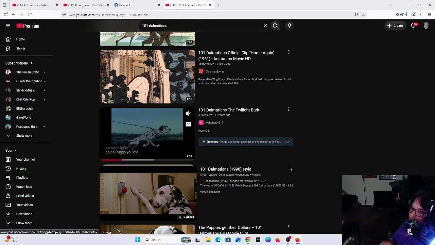The width and height of the screenshot is (435, 245).
Task: Open options for The Puppies get their Collars
Action: 289,227
